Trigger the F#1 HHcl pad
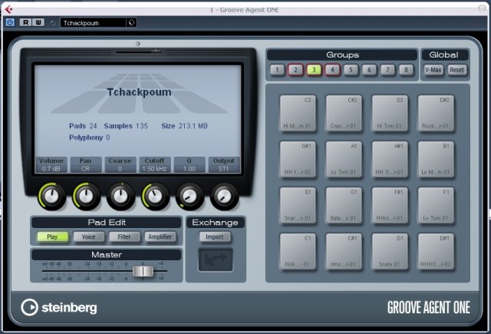 (x=390, y=206)
